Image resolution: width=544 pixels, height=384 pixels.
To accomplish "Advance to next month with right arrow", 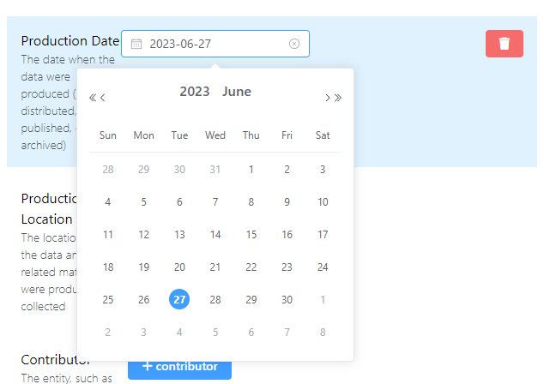I will click(327, 98).
